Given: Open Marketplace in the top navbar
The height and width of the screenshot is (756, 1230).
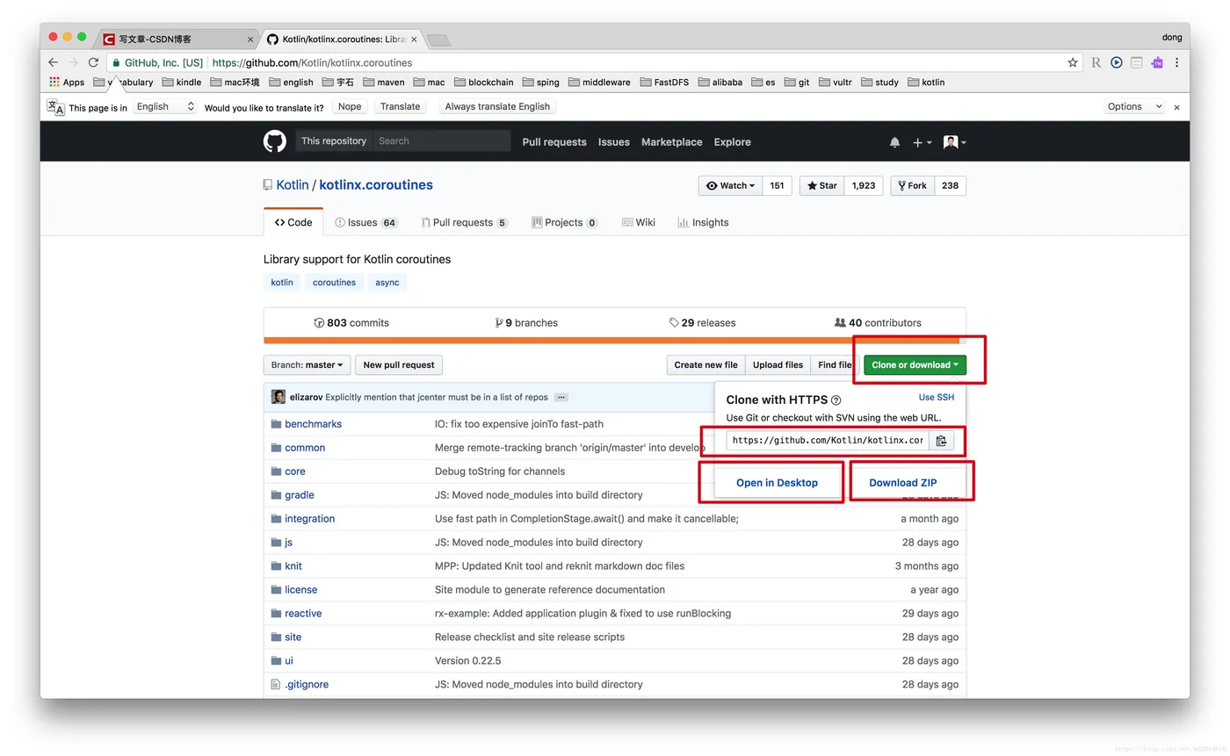Looking at the screenshot, I should [672, 142].
